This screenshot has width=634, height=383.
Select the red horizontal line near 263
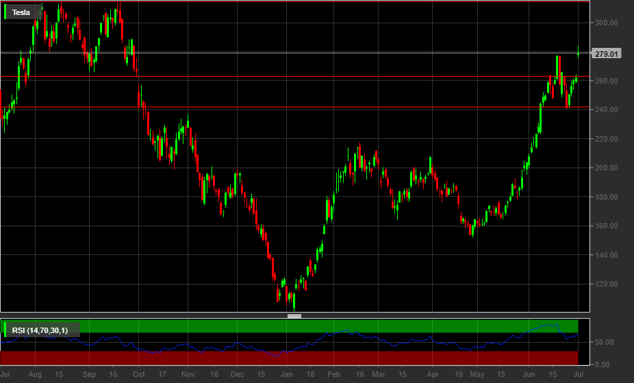pos(294,76)
